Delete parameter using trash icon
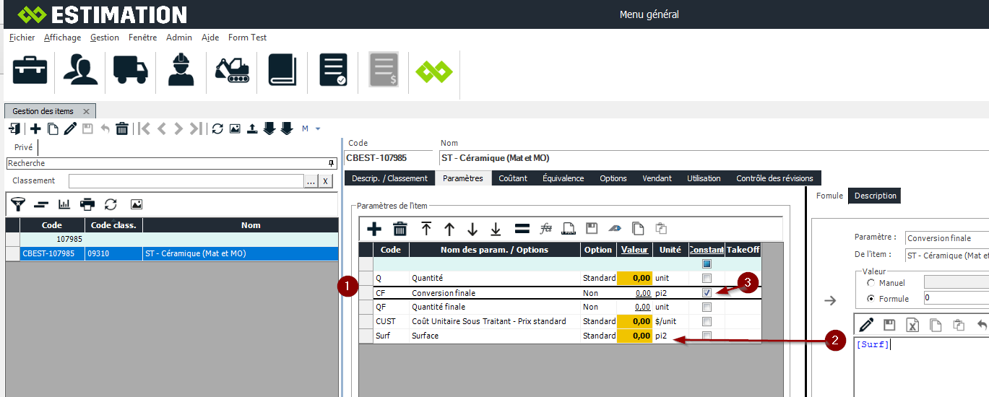 pos(400,229)
